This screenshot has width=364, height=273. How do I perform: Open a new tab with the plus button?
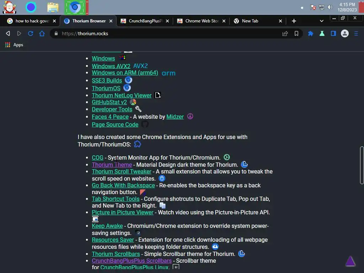(x=294, y=21)
